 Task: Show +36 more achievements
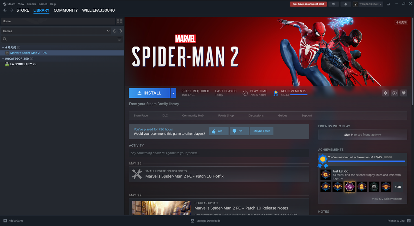point(398,187)
